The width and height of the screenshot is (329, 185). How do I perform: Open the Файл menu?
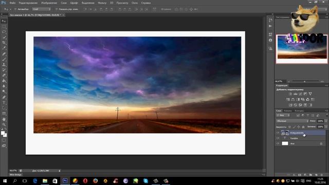point(12,3)
